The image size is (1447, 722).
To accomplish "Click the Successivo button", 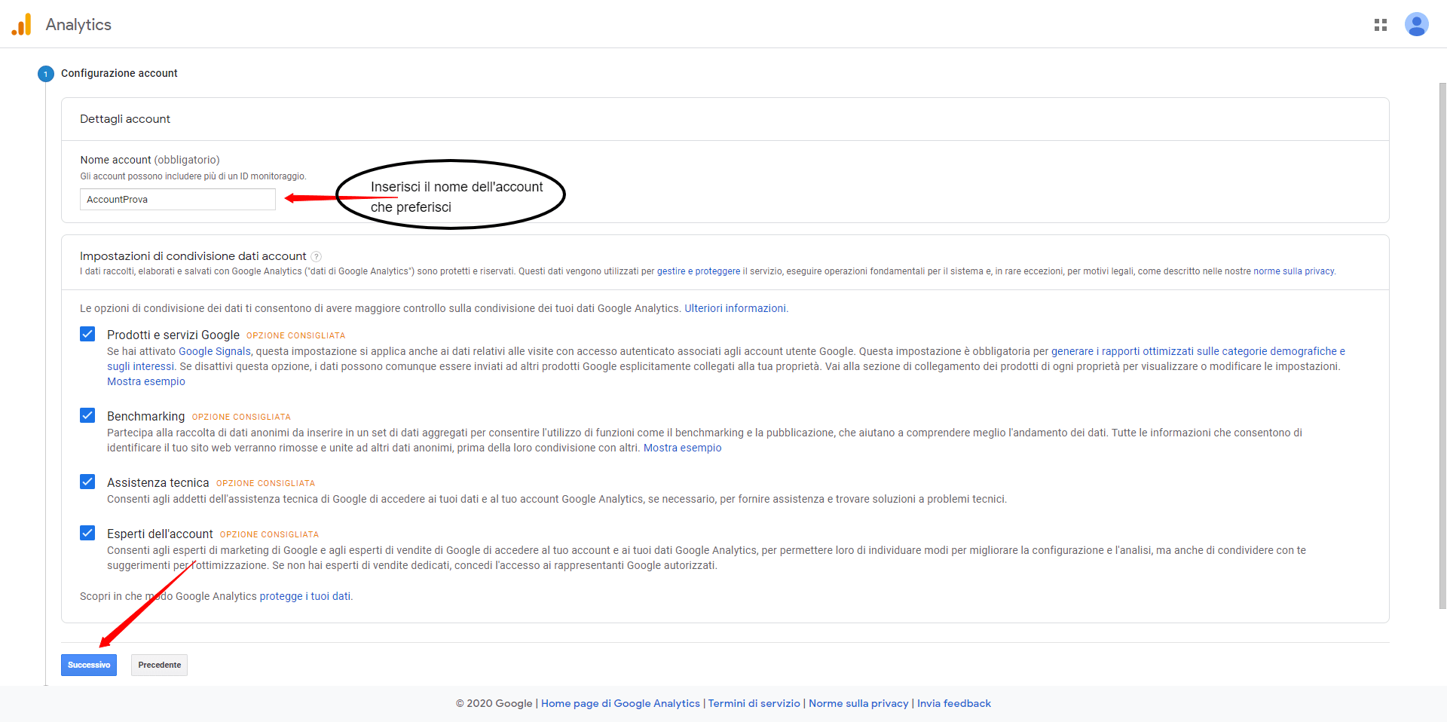I will [x=88, y=665].
